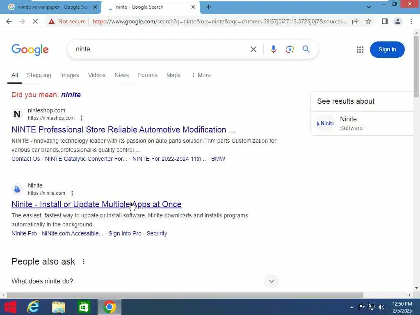
Task: Switch to Videos results
Action: (x=97, y=75)
